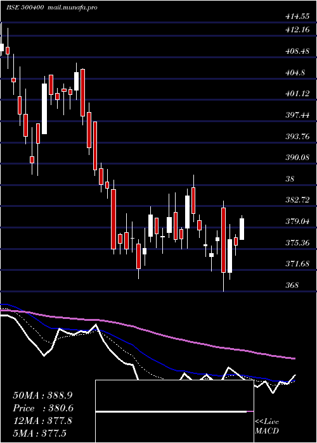Click the 12MA : 377.8 readout
This screenshot has height=443, width=317.
click(x=42, y=421)
